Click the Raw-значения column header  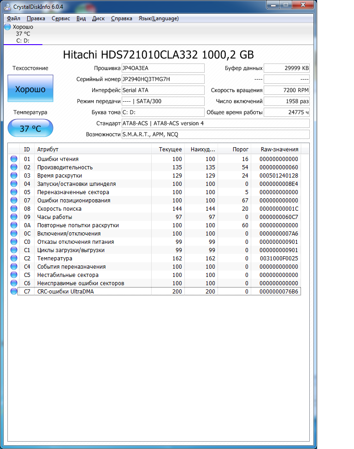click(x=276, y=149)
